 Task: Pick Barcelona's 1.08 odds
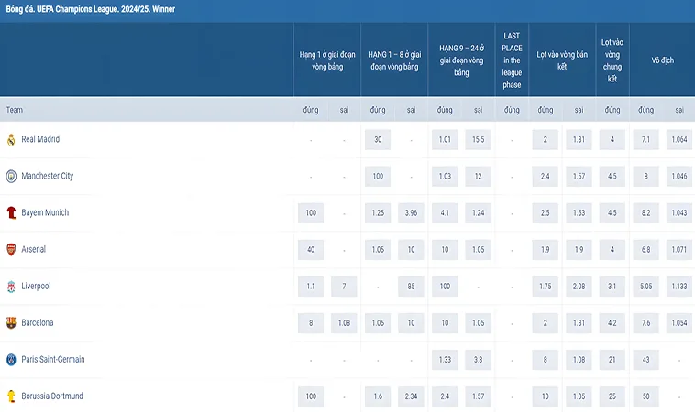pyautogui.click(x=344, y=323)
